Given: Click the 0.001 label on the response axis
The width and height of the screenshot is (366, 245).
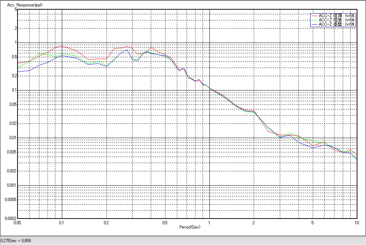Looking at the screenshot, I should click(12, 185).
